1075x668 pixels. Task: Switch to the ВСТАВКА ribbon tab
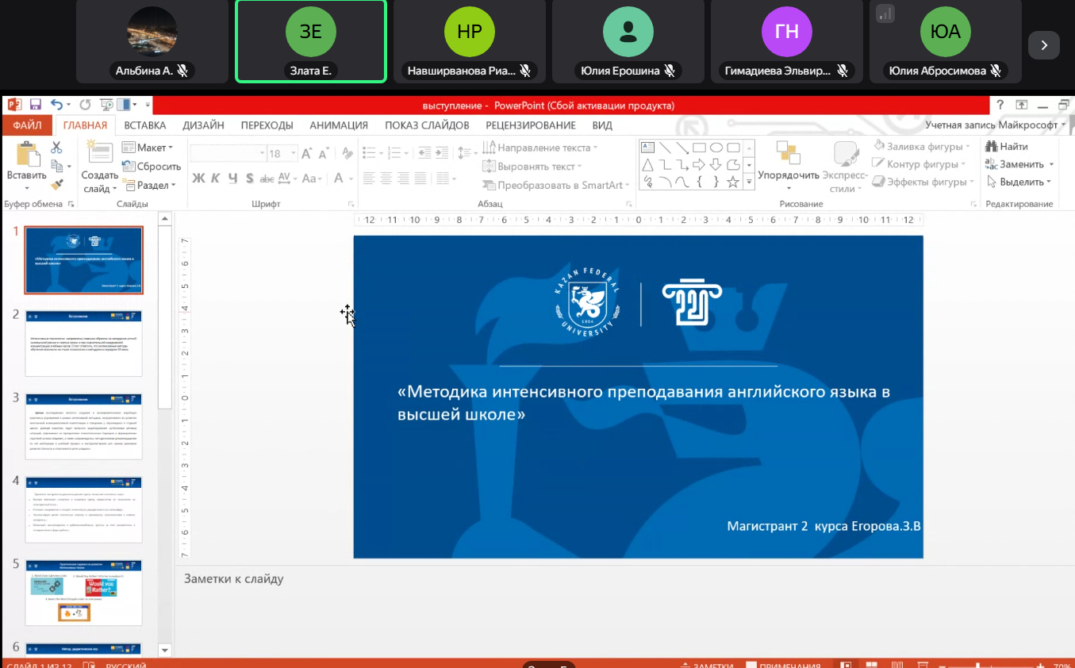145,125
